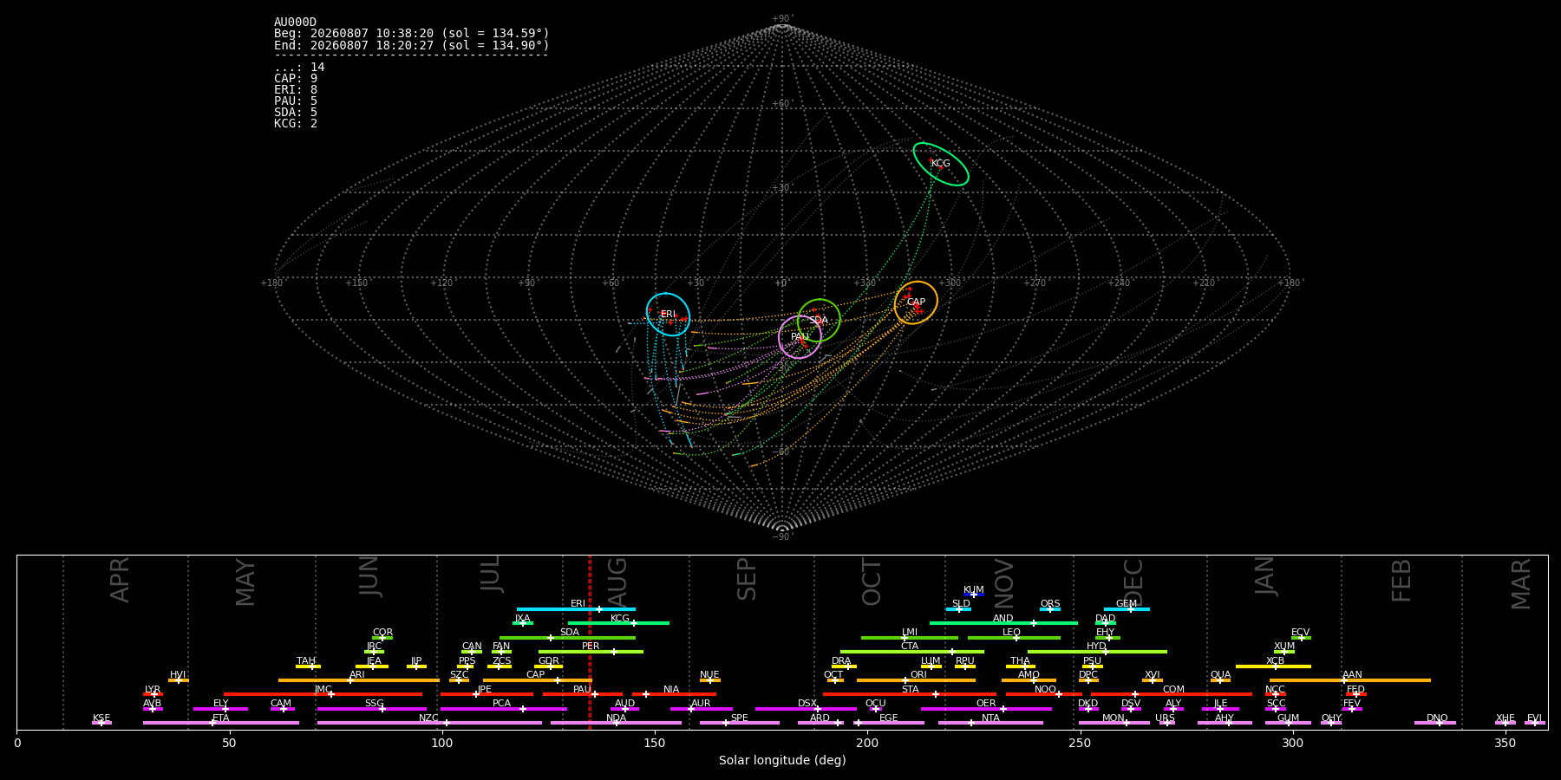This screenshot has height=780, width=1561.
Task: Select the ARI orange shower bar
Action: [x=358, y=680]
